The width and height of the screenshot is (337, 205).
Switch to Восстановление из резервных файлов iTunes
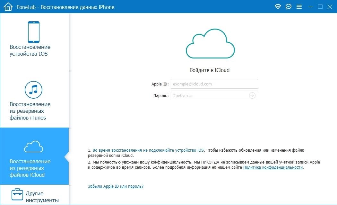[x=34, y=99]
